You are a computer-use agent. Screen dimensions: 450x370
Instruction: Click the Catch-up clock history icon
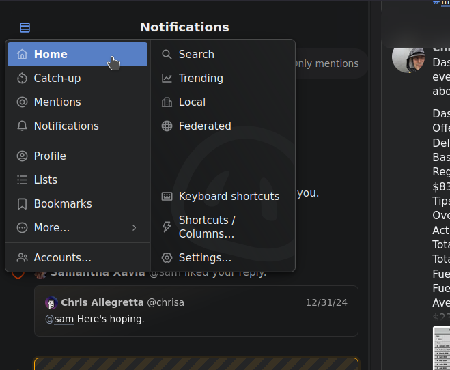(x=22, y=78)
